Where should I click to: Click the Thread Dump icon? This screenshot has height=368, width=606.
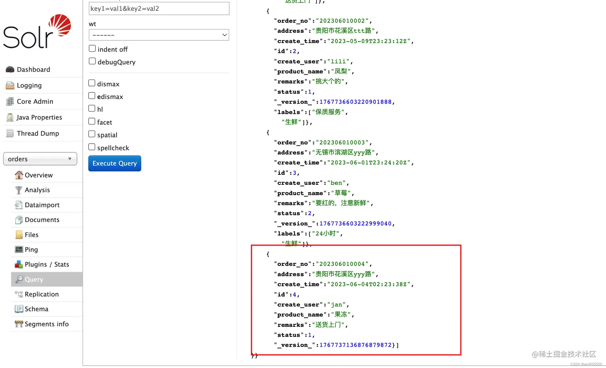(10, 134)
